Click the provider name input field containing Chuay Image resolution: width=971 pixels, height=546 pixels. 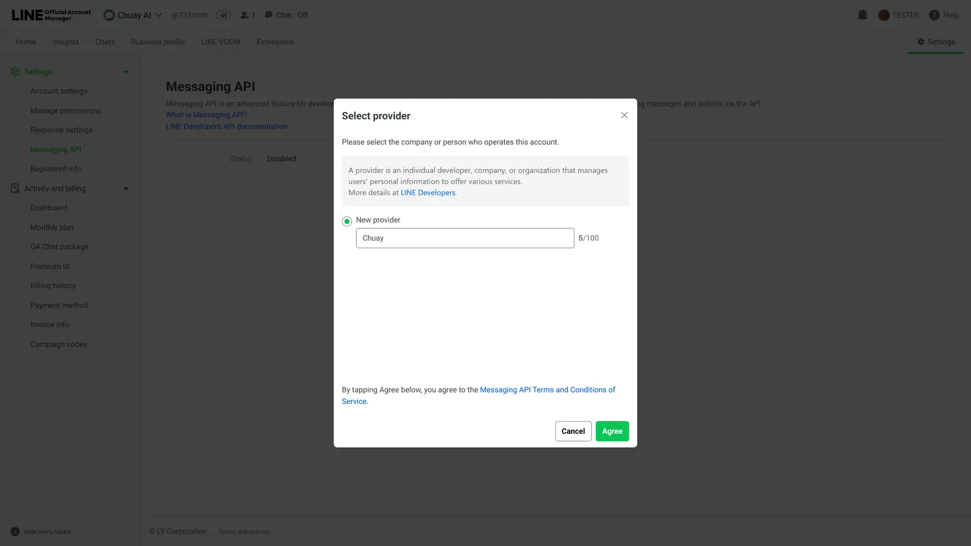[465, 238]
